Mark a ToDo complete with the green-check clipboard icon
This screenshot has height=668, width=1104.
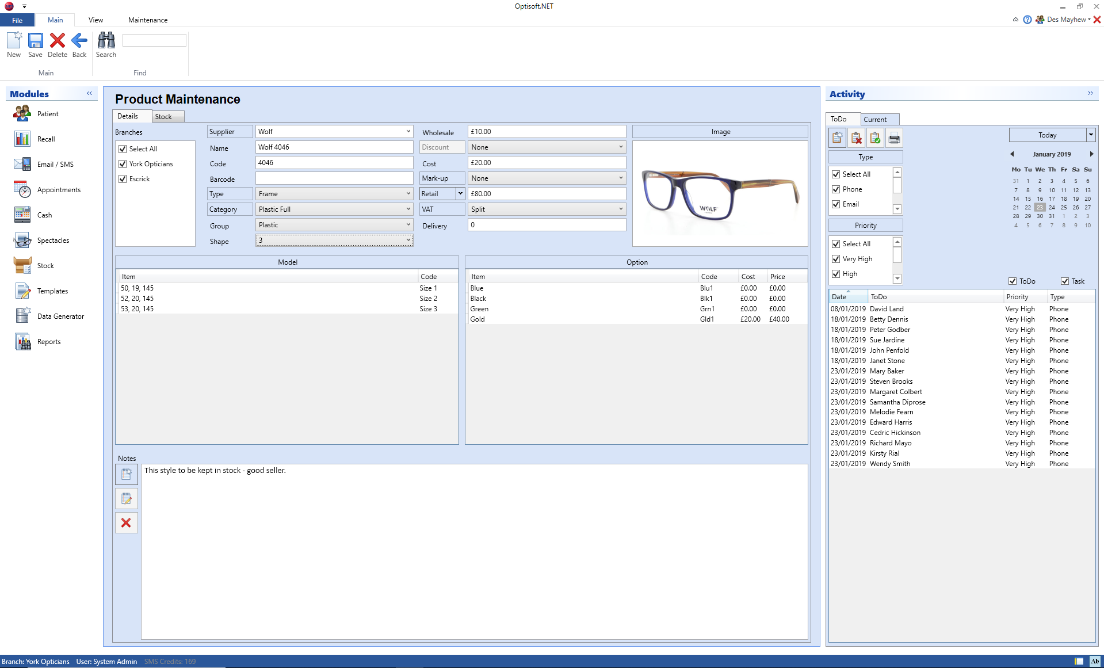[875, 138]
